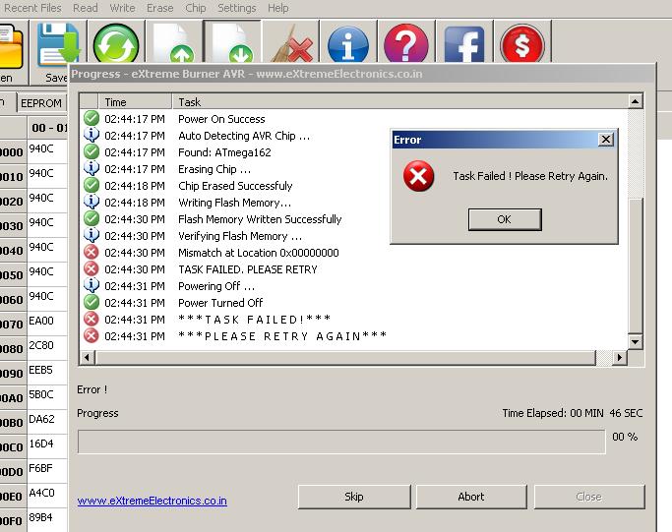Click the blue info icon in toolbar
This screenshot has height=532, width=672.
(x=348, y=44)
